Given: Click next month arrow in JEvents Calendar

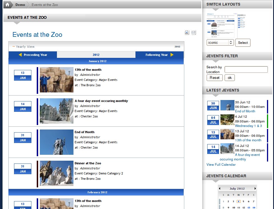Looking at the screenshot, I should tap(255, 188).
